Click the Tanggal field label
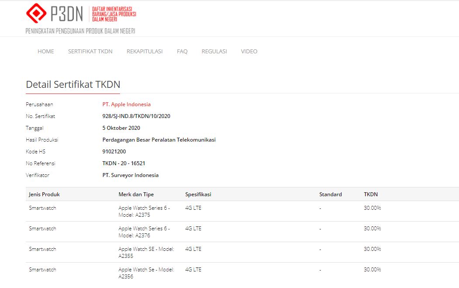 pos(35,128)
